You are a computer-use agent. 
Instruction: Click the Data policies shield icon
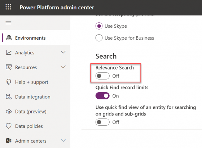point(9,126)
